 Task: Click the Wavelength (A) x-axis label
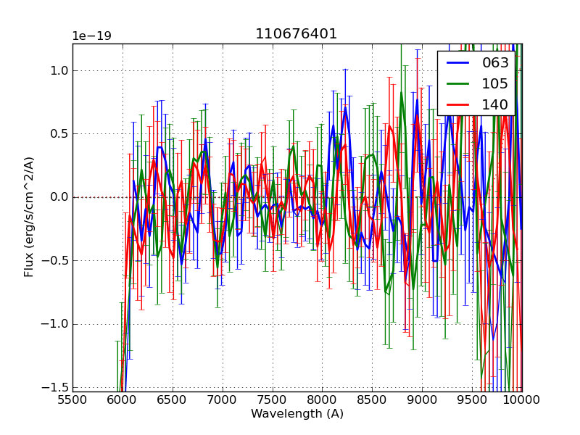pos(297,414)
